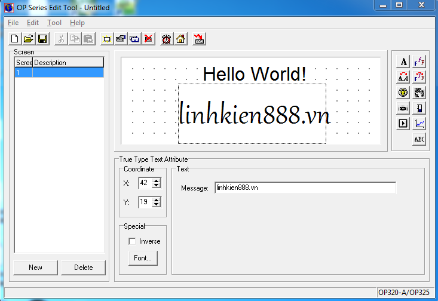Click the house icon in toolbar
The height and width of the screenshot is (301, 438).
point(180,39)
